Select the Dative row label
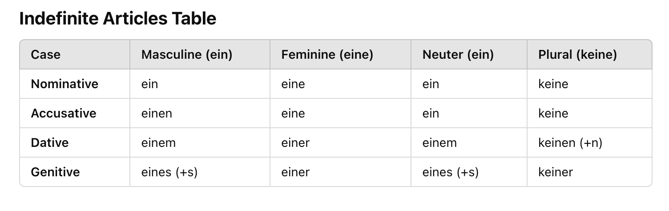 [50, 142]
